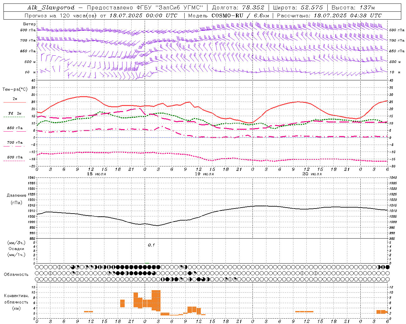Click the Alk_Slavgorod station title
406x324 pixels.
point(51,8)
